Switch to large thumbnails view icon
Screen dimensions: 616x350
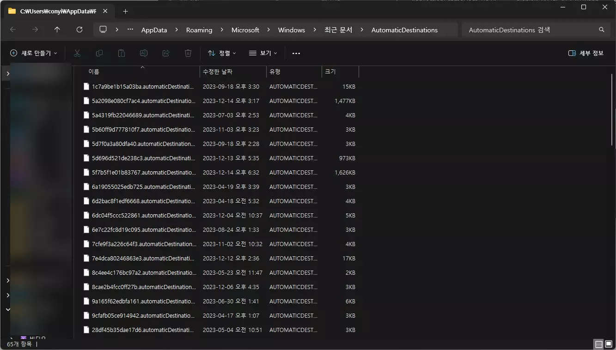[x=609, y=344]
